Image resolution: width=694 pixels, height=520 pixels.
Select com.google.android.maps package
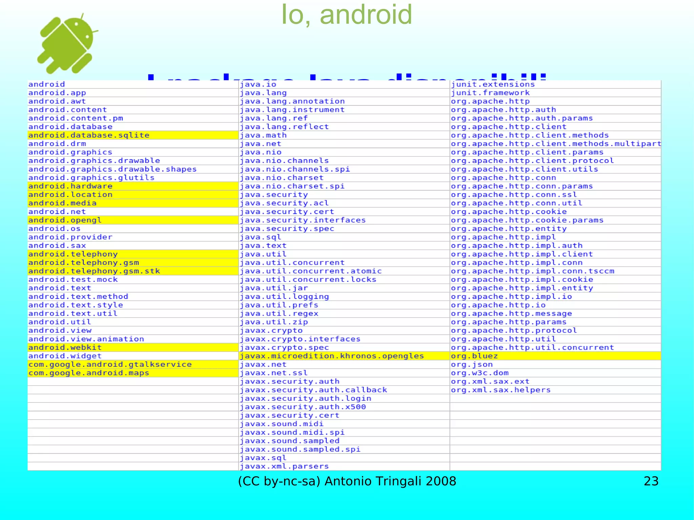(133, 373)
